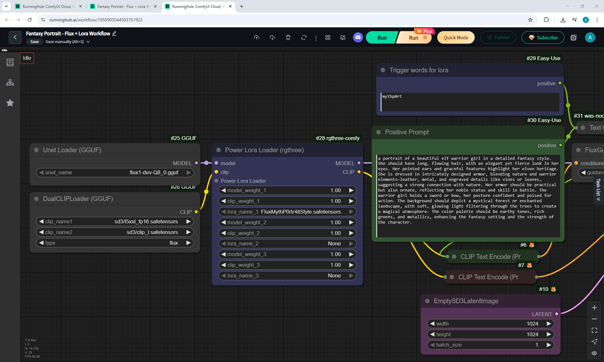The width and height of the screenshot is (604, 362).
Task: Expand the Save manually options chevron
Action: click(x=88, y=42)
